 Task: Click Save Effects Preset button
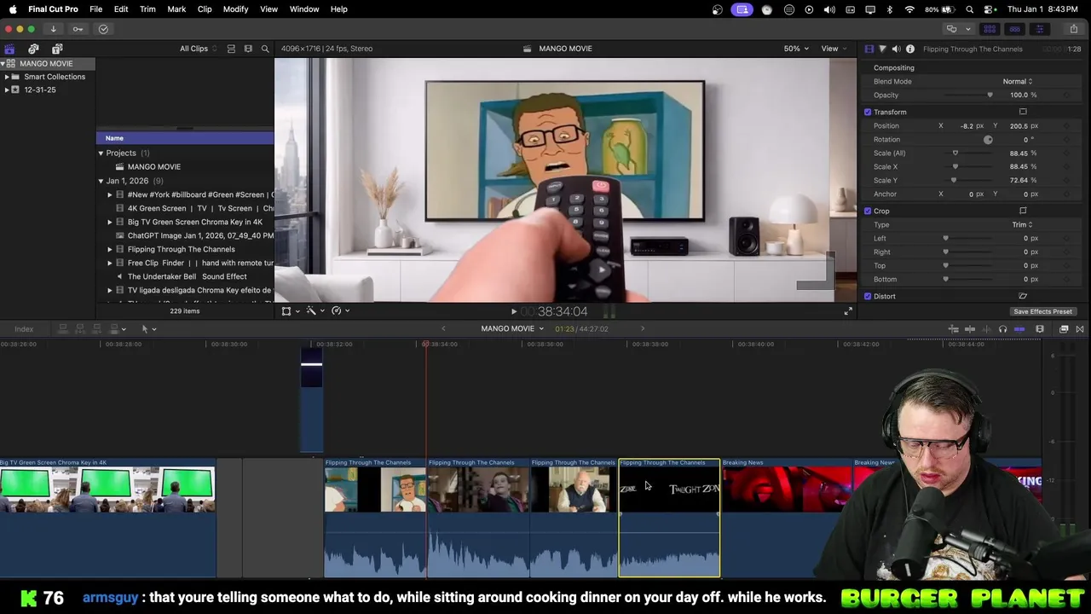[1042, 312]
